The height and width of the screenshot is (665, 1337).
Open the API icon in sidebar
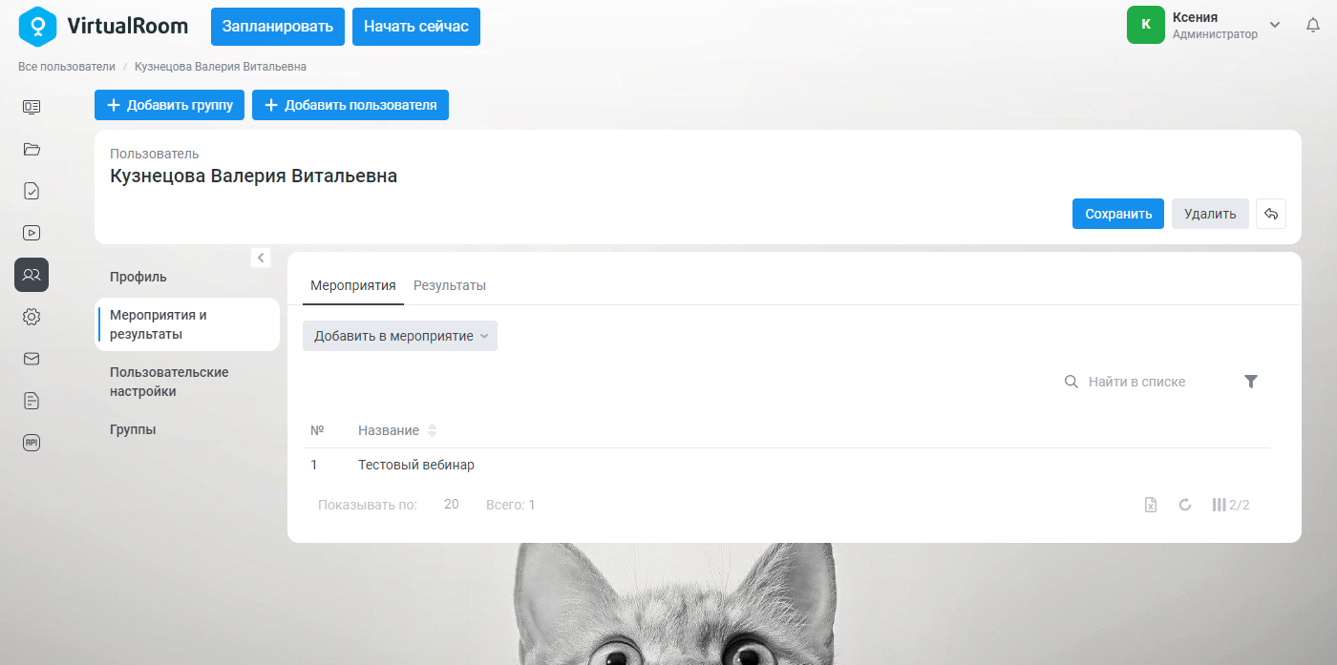click(x=32, y=443)
